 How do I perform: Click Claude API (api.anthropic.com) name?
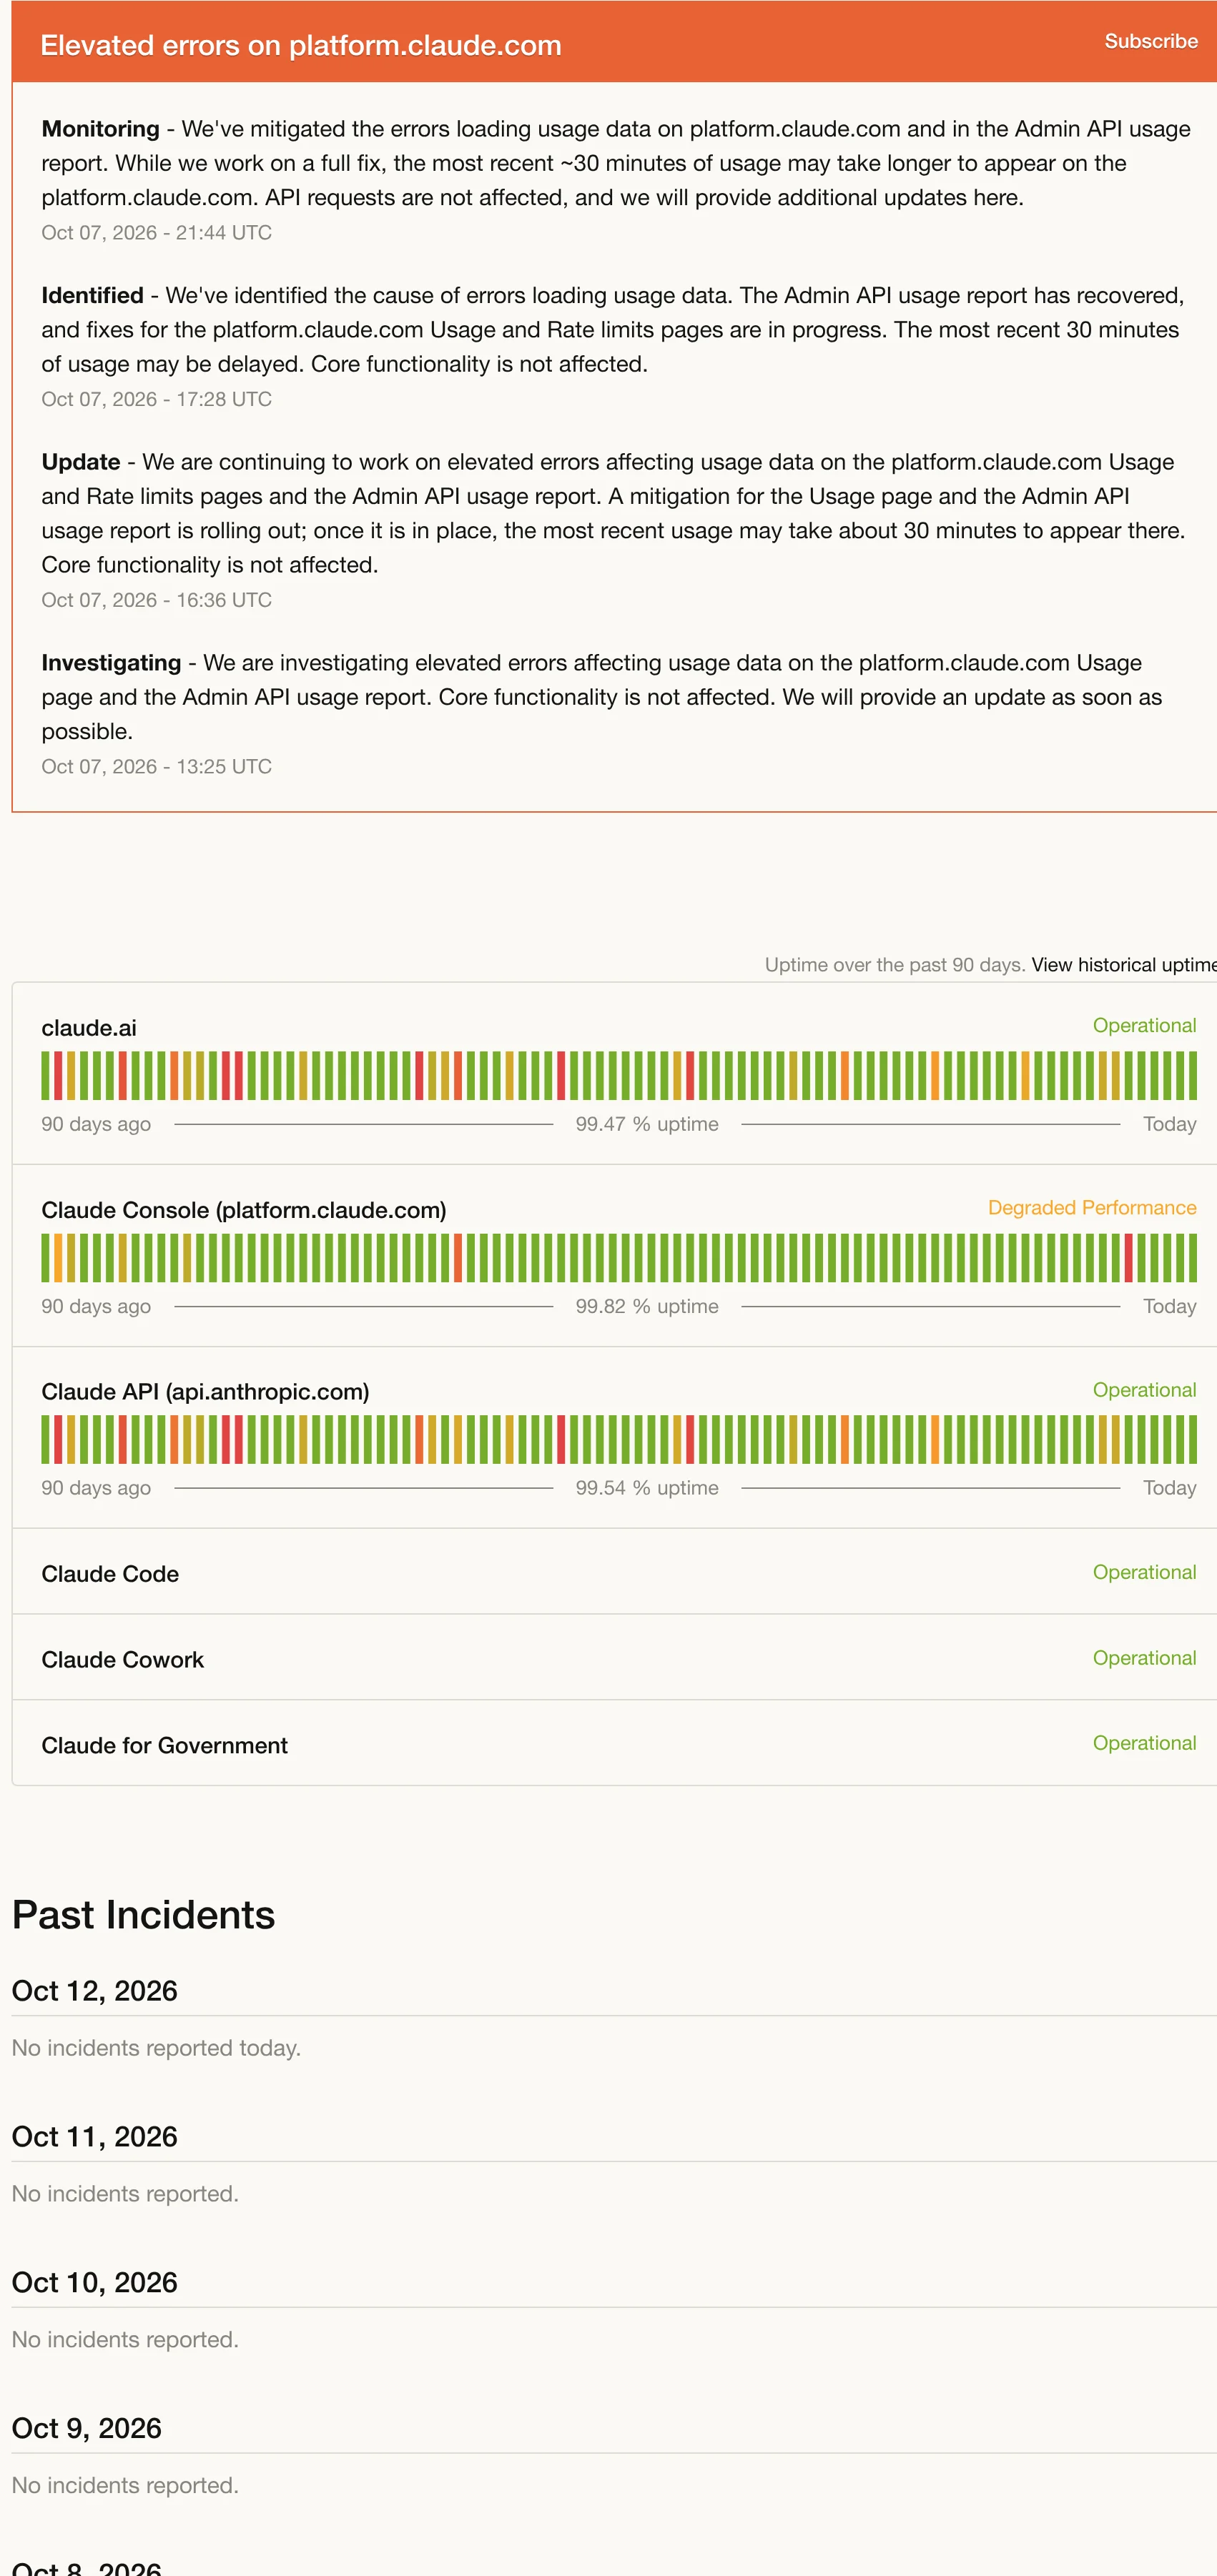[205, 1392]
